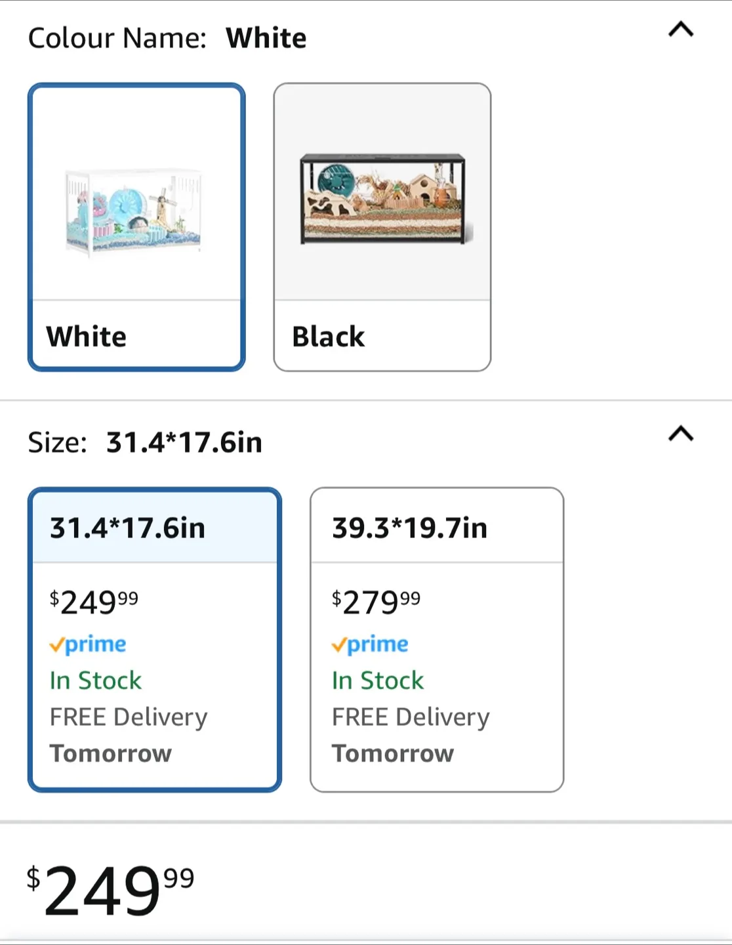Click the orange Prime checkmark icon on left card
732x945 pixels.
(x=57, y=644)
